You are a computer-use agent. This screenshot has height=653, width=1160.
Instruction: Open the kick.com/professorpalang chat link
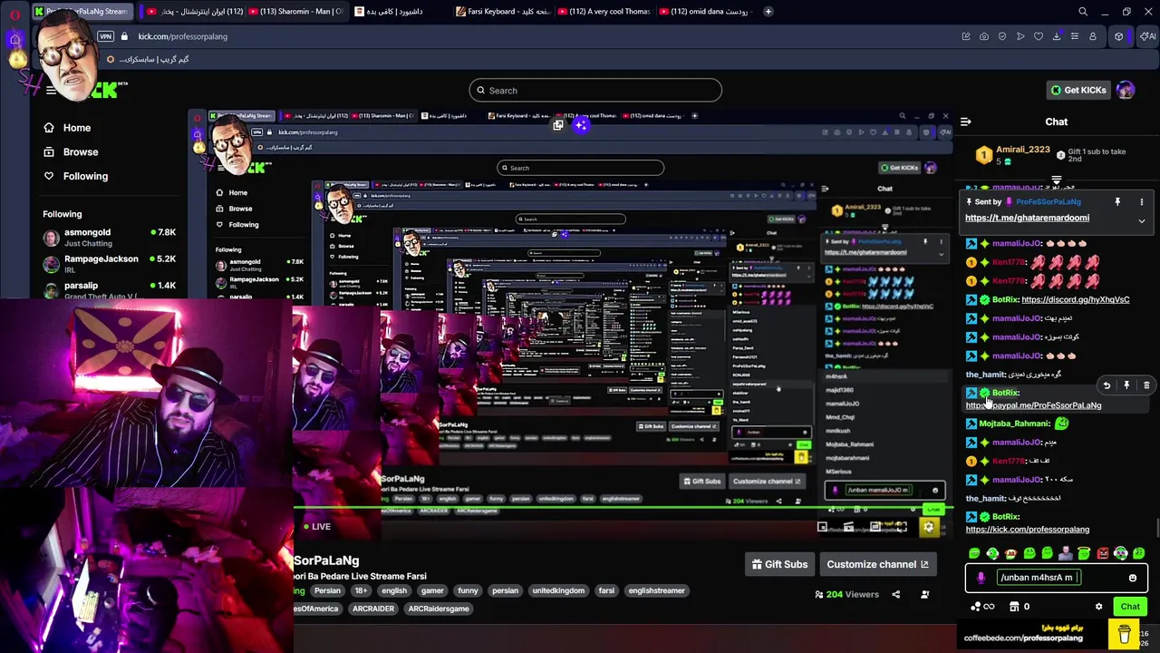coord(1027,530)
